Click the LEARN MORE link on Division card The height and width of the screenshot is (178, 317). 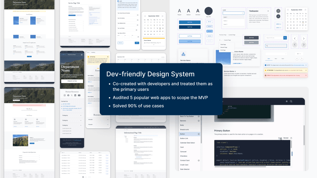(237, 63)
